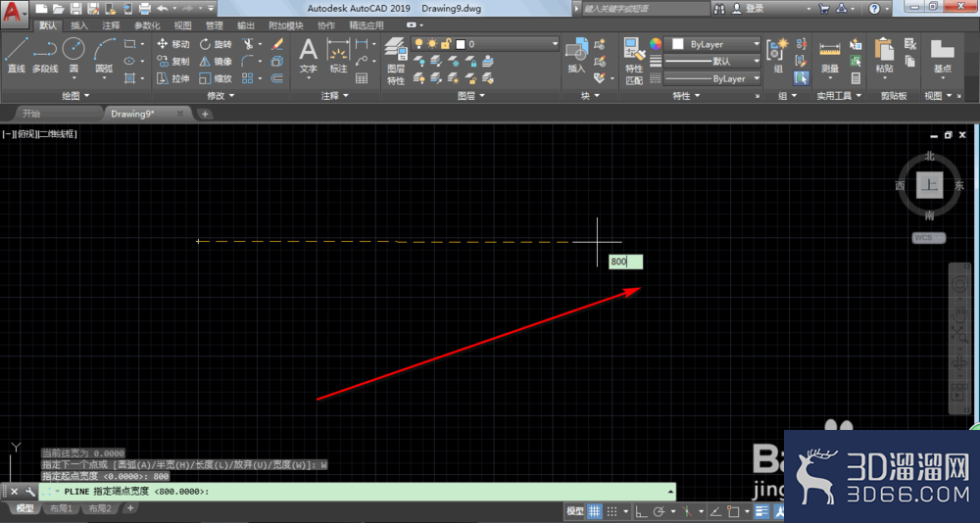
Task: Click the Hatch tool icon
Action: point(130,78)
